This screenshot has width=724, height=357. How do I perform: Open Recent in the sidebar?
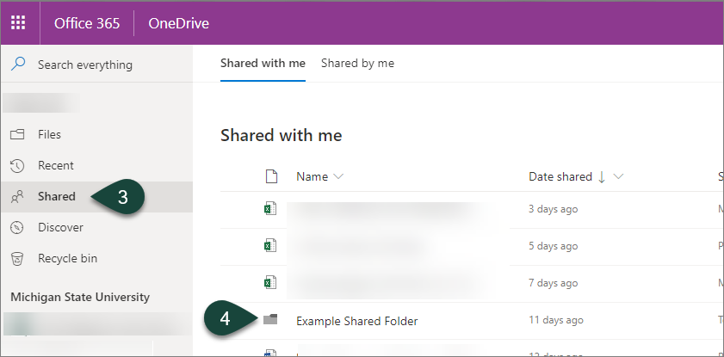click(96, 165)
